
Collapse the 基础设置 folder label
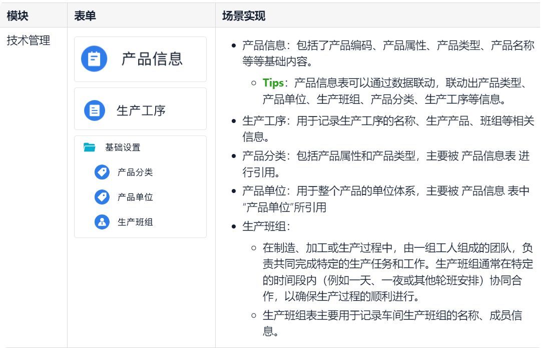(123, 147)
